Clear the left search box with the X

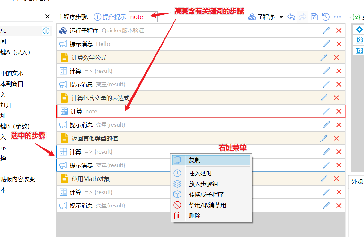47,16
